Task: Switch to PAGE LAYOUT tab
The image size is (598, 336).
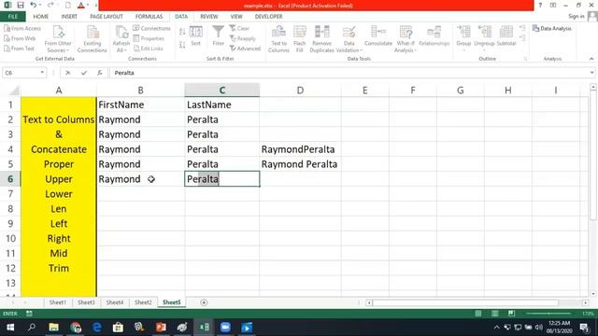Action: tap(107, 17)
